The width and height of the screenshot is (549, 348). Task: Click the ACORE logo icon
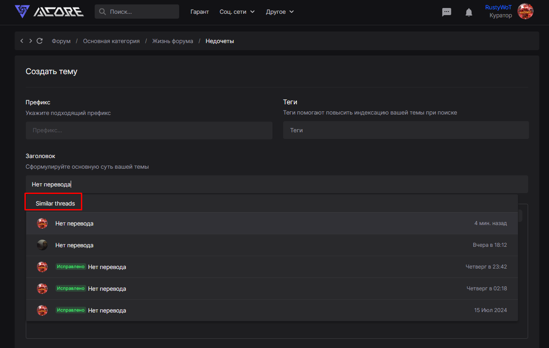(x=22, y=11)
